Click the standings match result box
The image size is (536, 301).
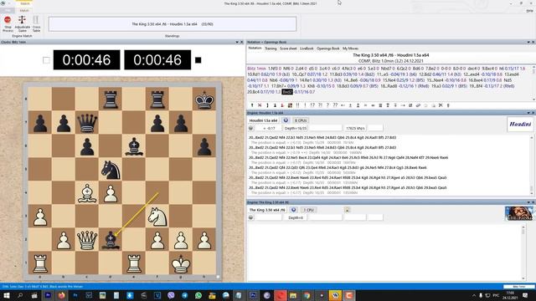pos(173,24)
